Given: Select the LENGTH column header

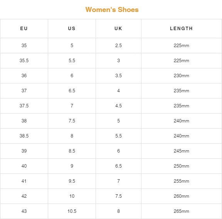Looking at the screenshot, I should (x=182, y=29).
